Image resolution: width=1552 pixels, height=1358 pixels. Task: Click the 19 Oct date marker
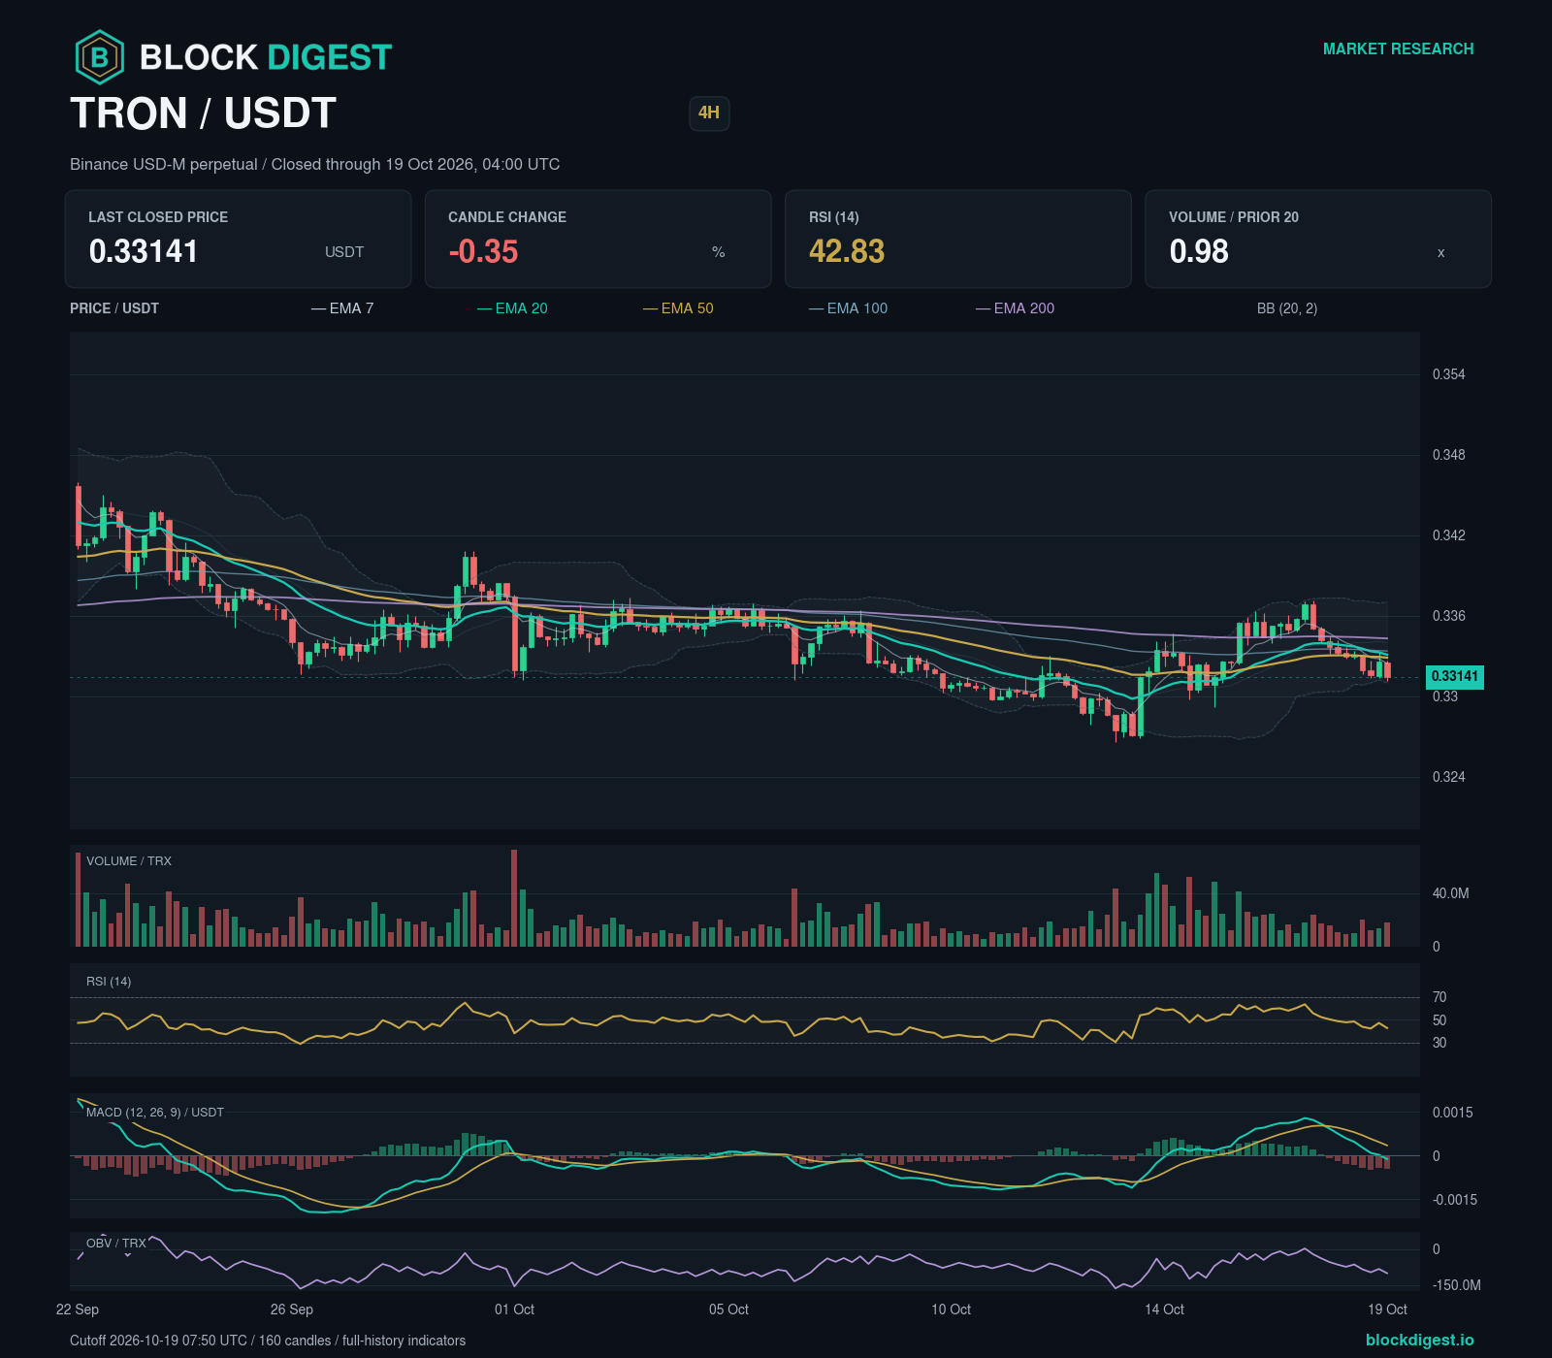(x=1387, y=1309)
